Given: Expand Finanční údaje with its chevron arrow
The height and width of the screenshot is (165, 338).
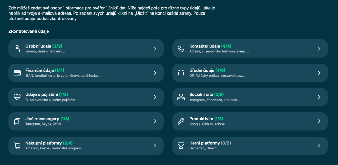Looking at the screenshot, I should [155, 73].
